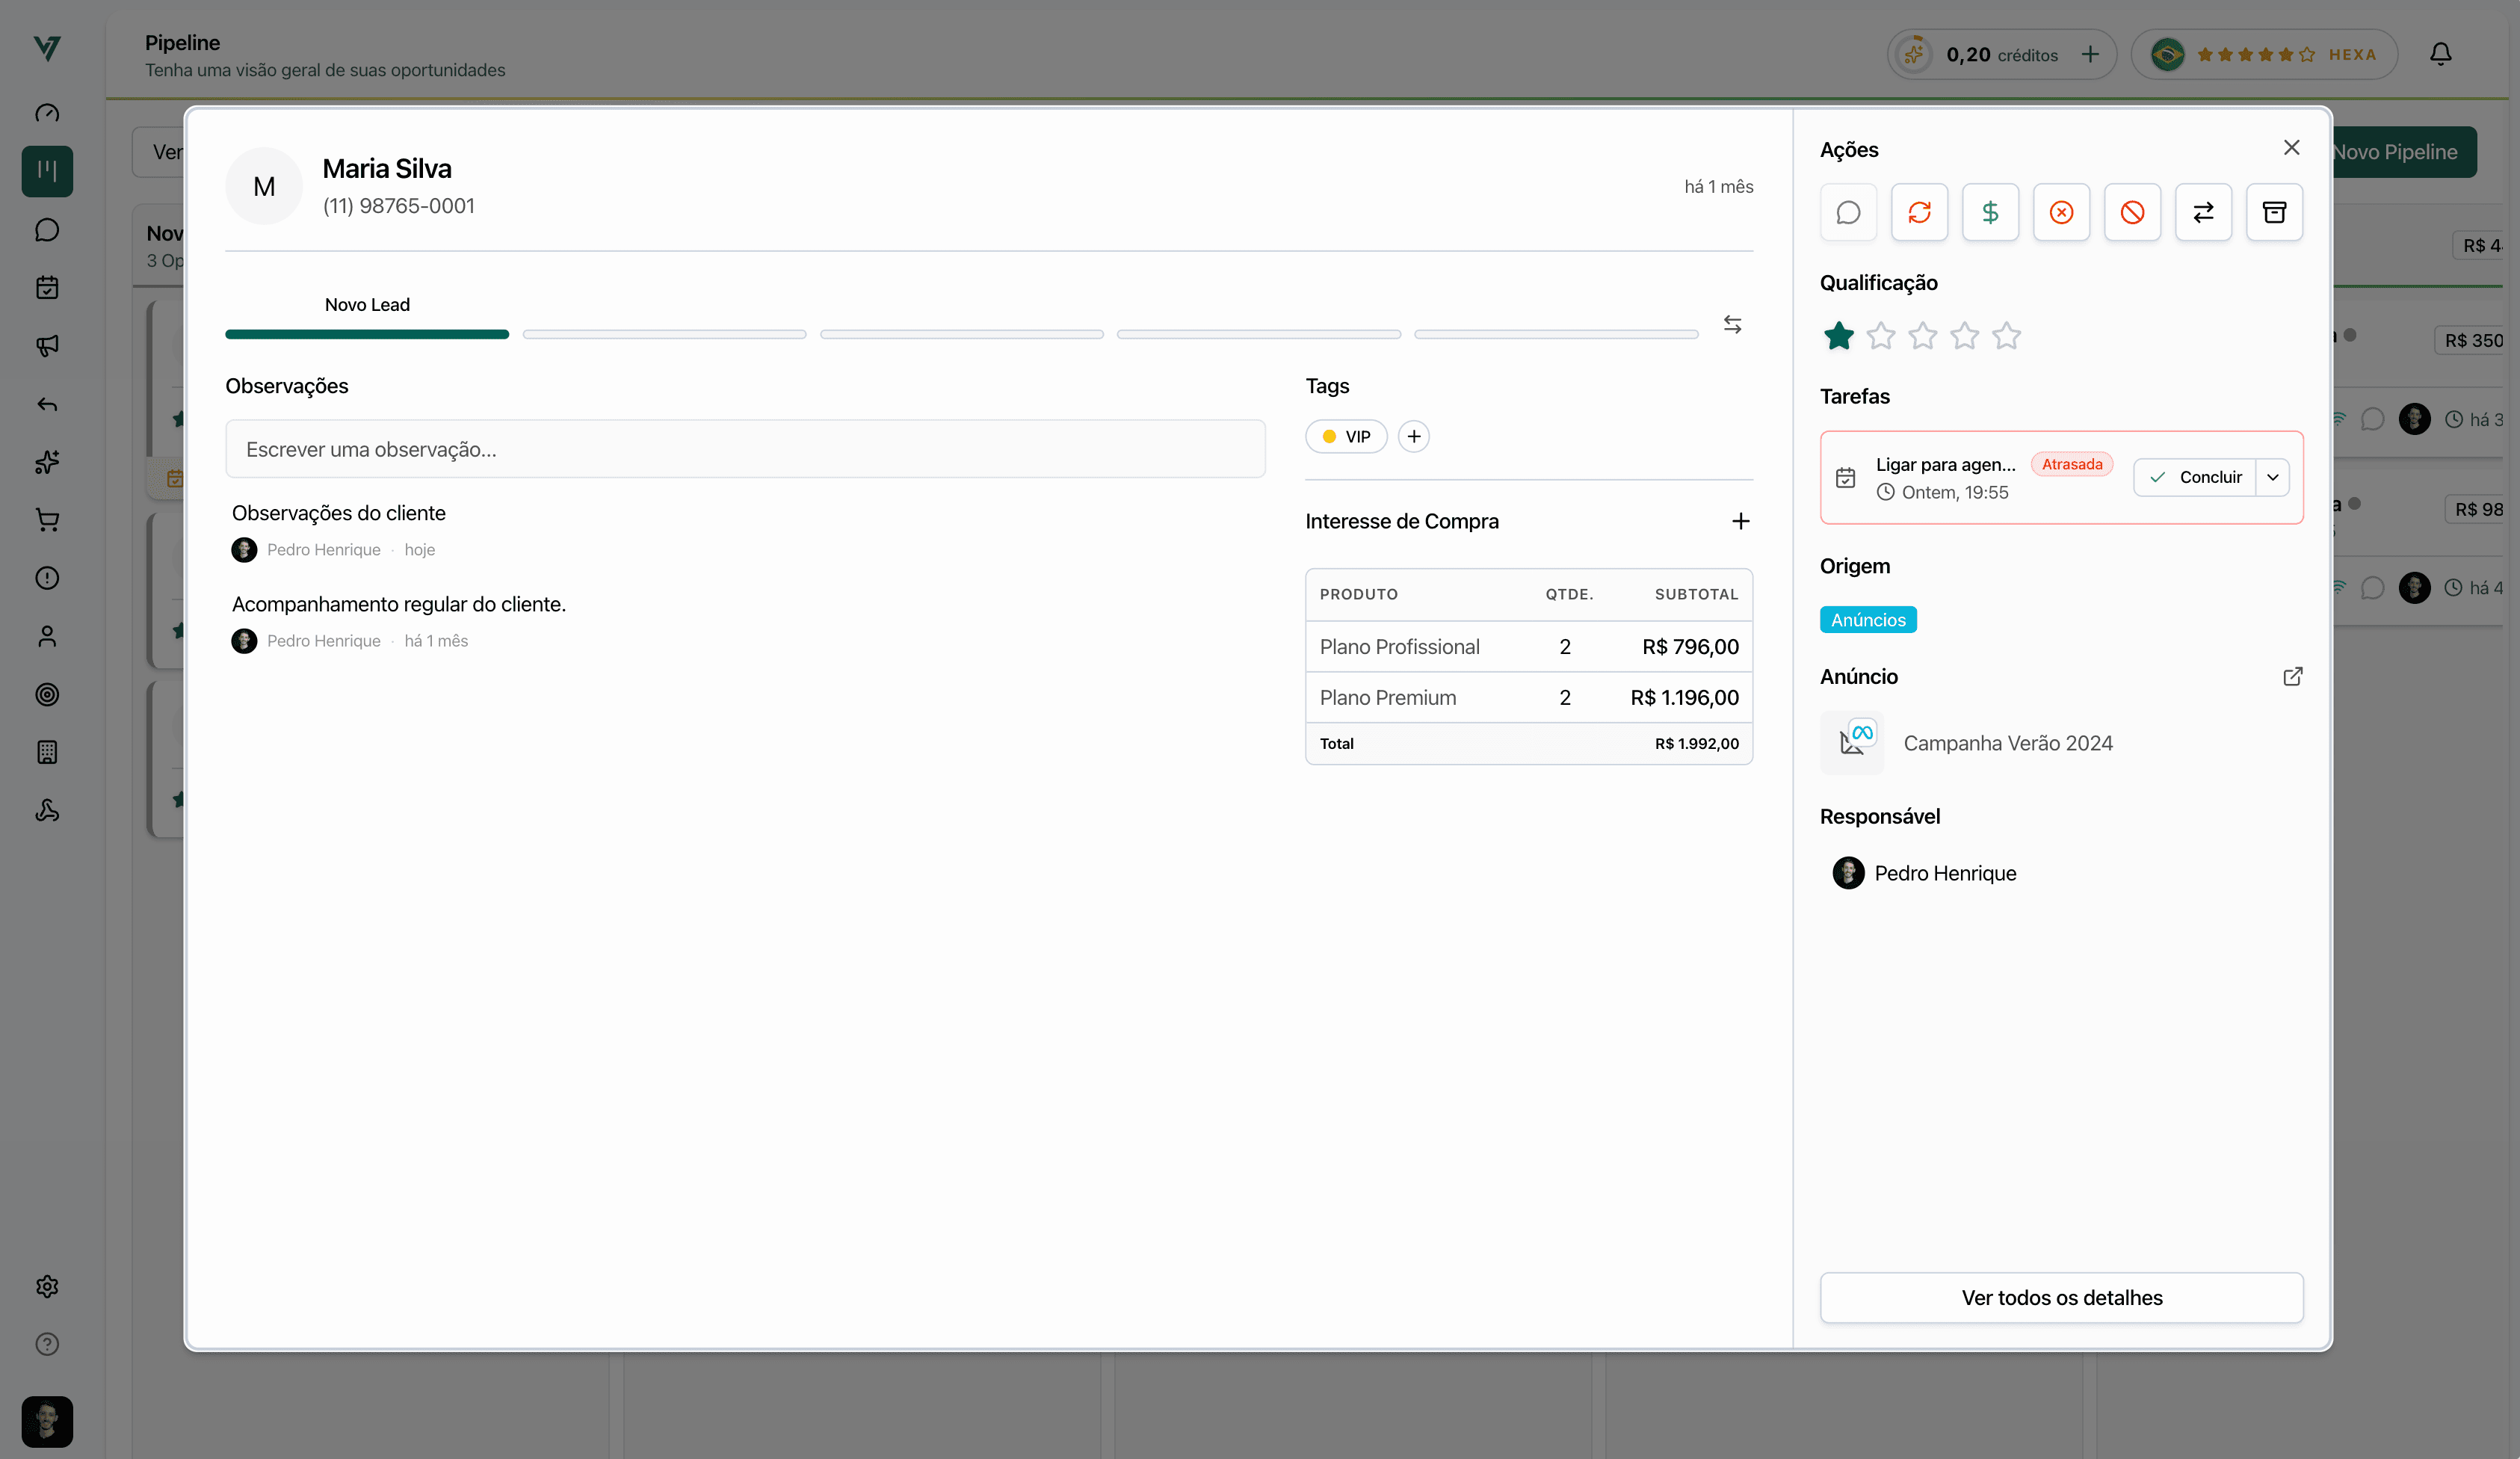
Task: Click the red ban circle action
Action: pyautogui.click(x=2132, y=212)
